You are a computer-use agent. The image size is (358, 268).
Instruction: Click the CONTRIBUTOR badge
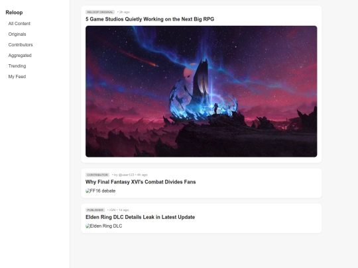(x=97, y=175)
